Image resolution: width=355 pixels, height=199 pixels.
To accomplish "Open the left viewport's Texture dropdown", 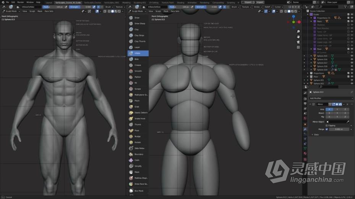I will point(120,7).
